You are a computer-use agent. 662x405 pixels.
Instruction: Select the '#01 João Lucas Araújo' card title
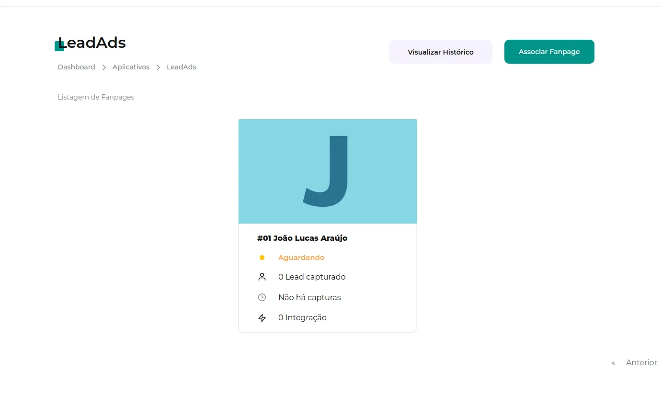coord(302,238)
